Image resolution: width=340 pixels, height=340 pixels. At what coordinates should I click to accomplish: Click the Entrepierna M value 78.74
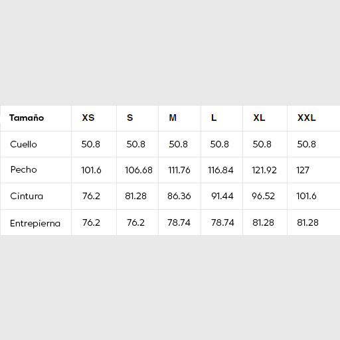(179, 222)
